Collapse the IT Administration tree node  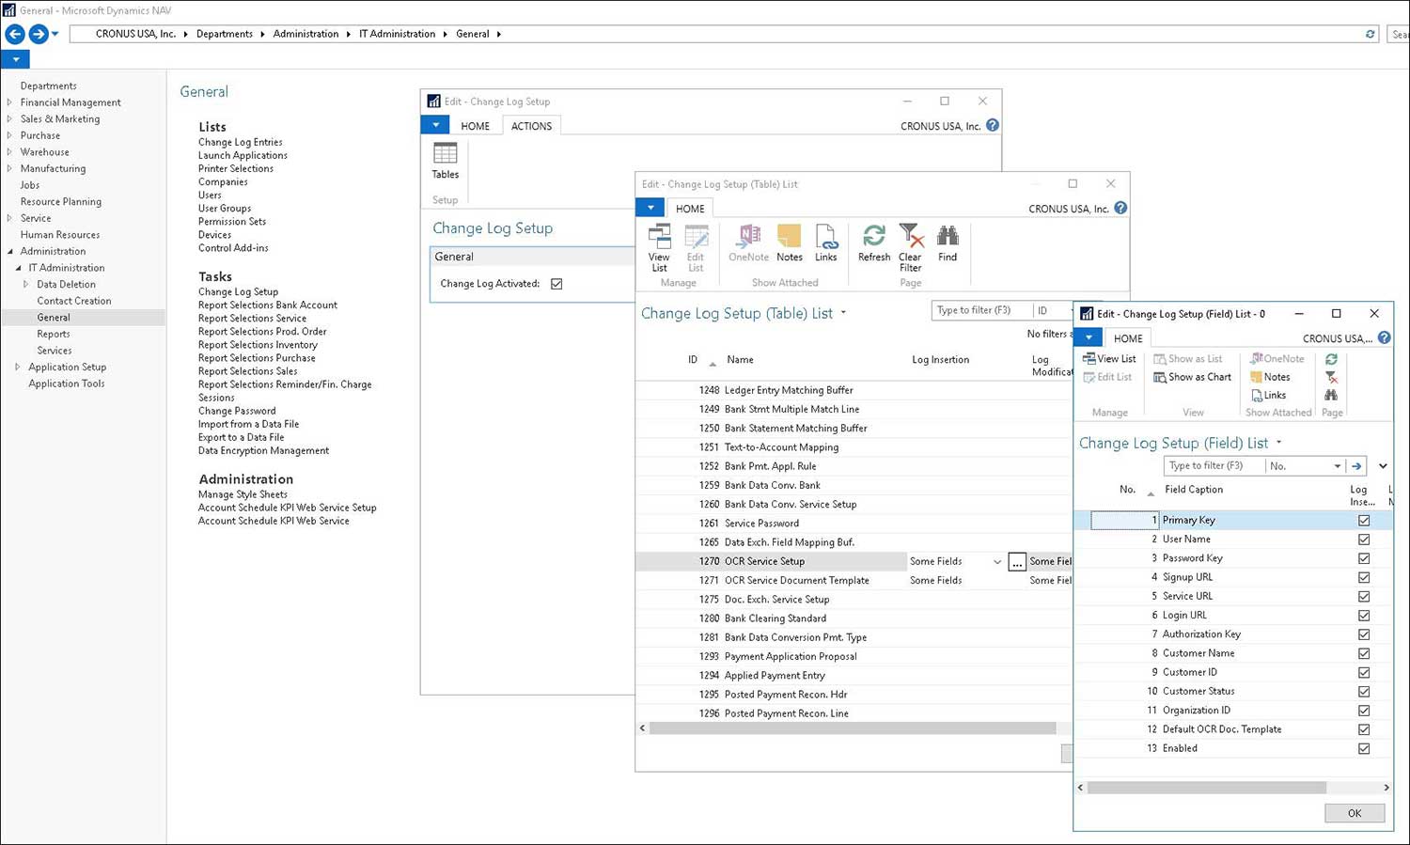(17, 267)
